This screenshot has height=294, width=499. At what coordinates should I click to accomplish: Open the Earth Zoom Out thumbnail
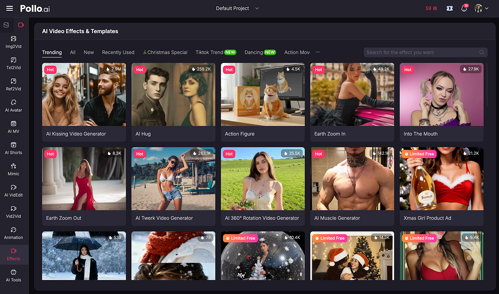coord(84,179)
